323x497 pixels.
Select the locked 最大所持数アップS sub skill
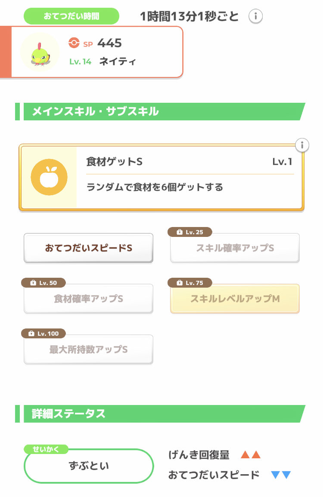[x=88, y=350]
